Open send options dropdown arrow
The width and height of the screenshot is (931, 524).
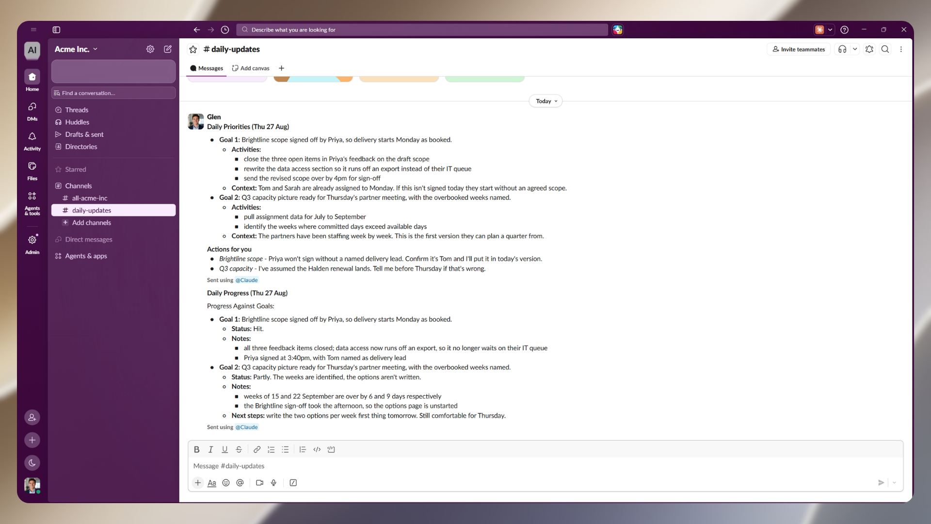pos(894,483)
